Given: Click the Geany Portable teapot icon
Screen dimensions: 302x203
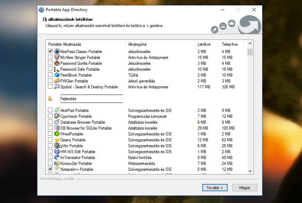Looking at the screenshot, I should point(57,140).
